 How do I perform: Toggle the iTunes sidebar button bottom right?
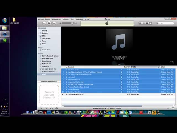click(173, 108)
